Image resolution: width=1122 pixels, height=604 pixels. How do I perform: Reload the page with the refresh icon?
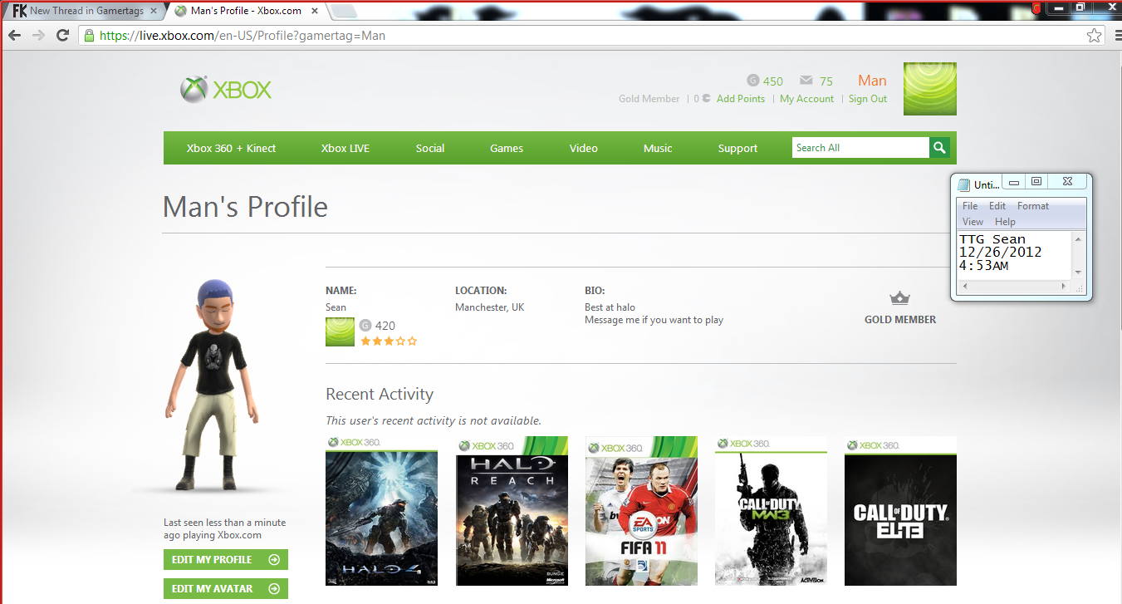[x=62, y=36]
